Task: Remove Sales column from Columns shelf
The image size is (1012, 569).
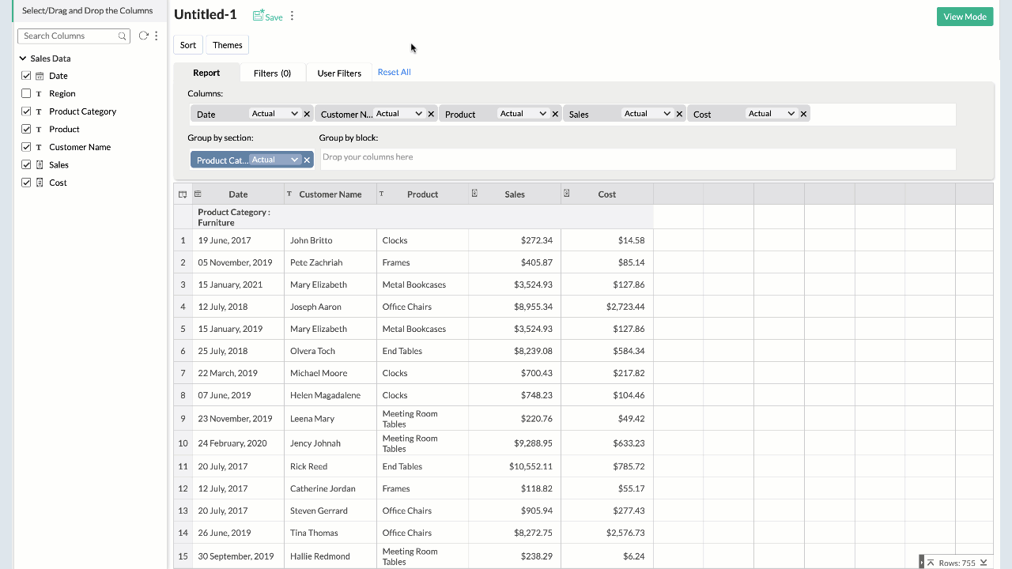Action: (x=679, y=114)
